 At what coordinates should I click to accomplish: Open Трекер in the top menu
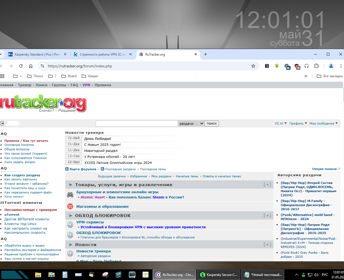pos(25,85)
